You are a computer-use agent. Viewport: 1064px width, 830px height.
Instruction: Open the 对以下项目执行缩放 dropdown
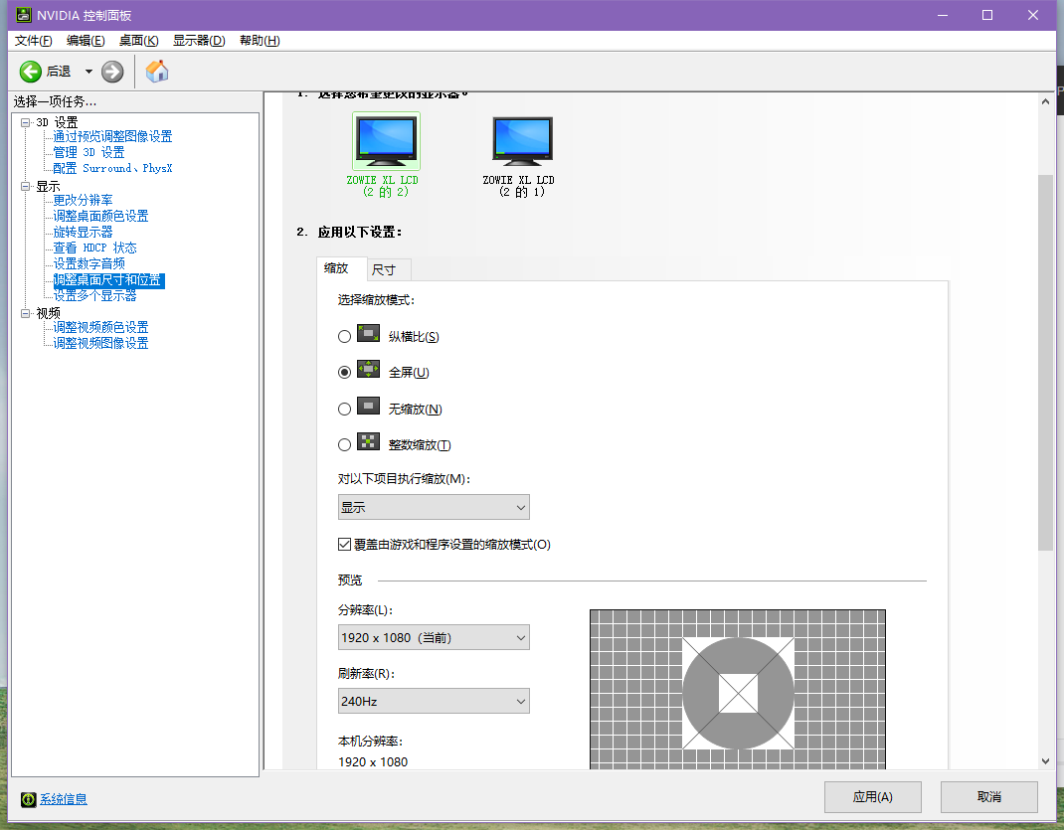click(434, 507)
